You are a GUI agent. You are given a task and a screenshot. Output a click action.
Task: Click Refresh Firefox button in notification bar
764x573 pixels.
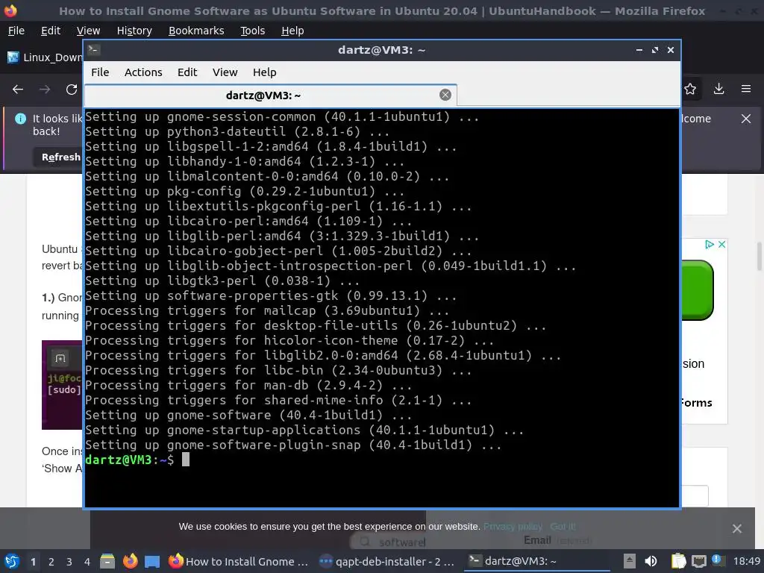pyautogui.click(x=60, y=157)
